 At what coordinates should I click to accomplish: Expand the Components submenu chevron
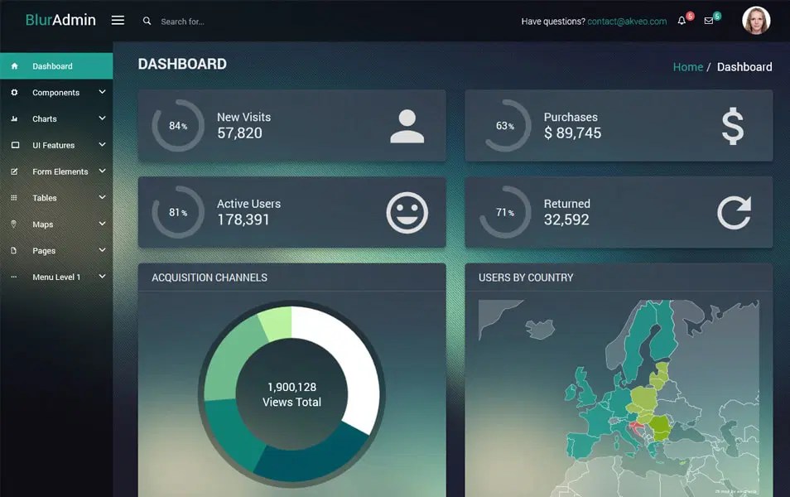102,92
